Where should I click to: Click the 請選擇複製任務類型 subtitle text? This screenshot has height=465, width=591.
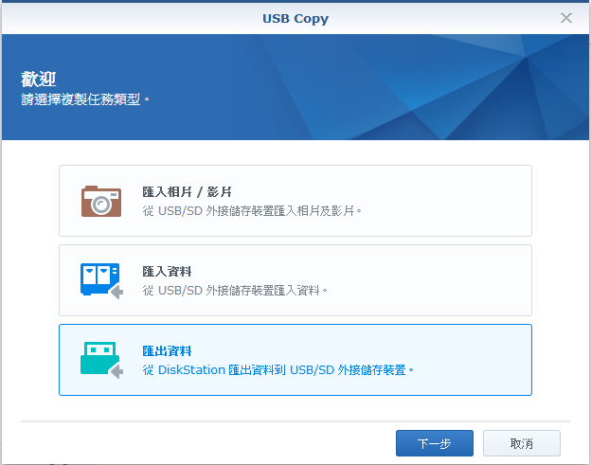tap(85, 99)
